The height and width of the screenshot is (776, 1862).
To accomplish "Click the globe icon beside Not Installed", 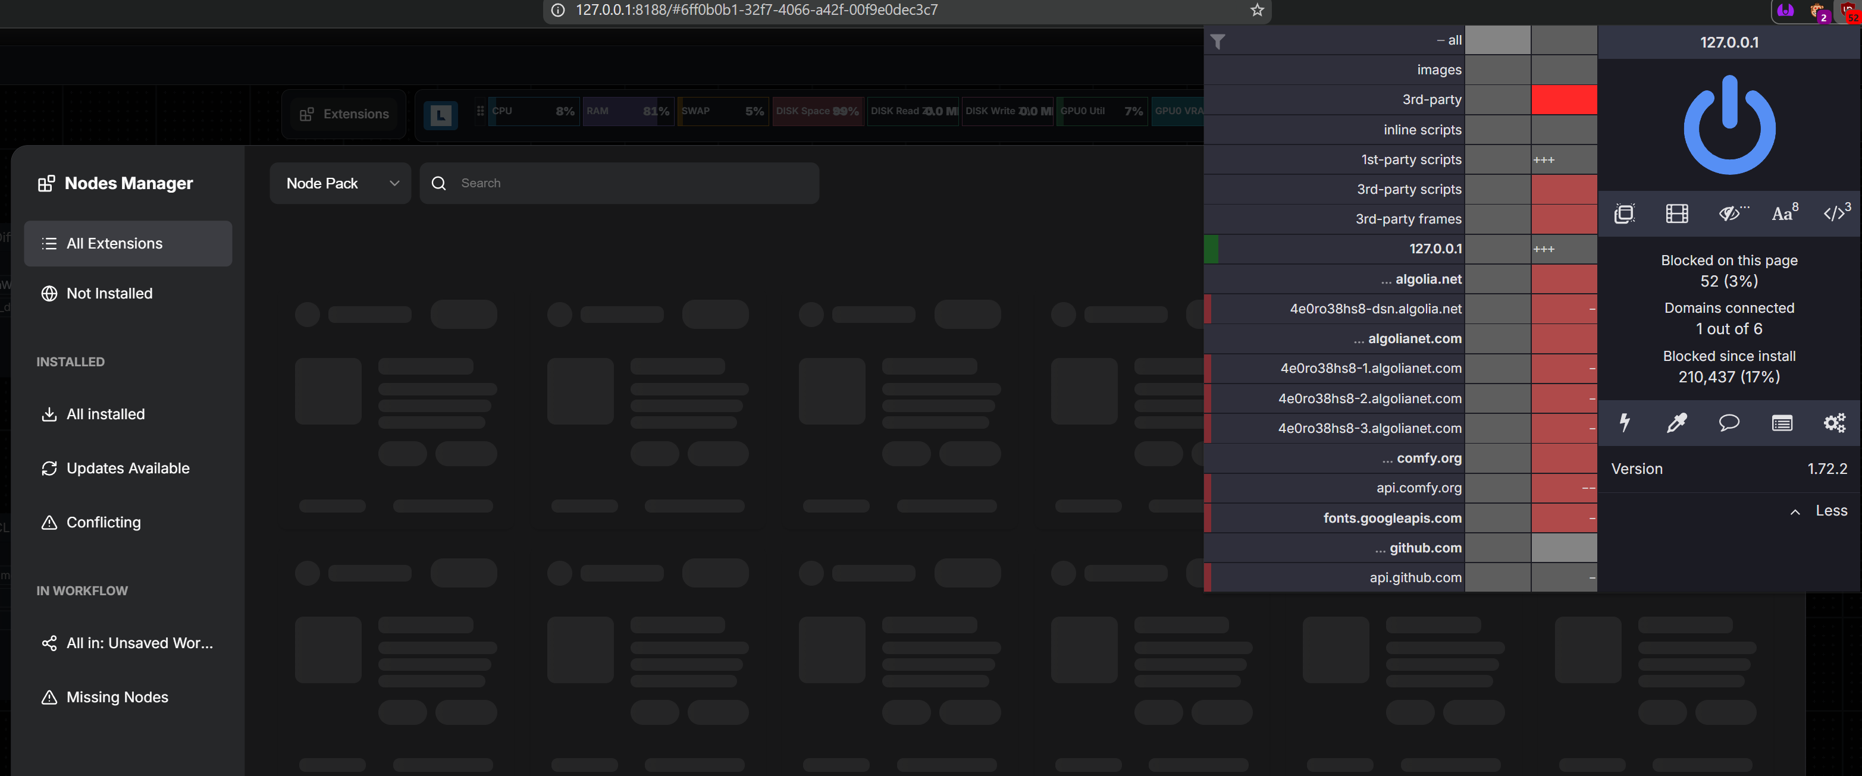I will click(49, 293).
